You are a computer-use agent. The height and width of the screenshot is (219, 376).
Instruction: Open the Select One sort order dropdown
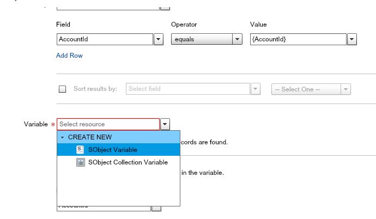[311, 89]
